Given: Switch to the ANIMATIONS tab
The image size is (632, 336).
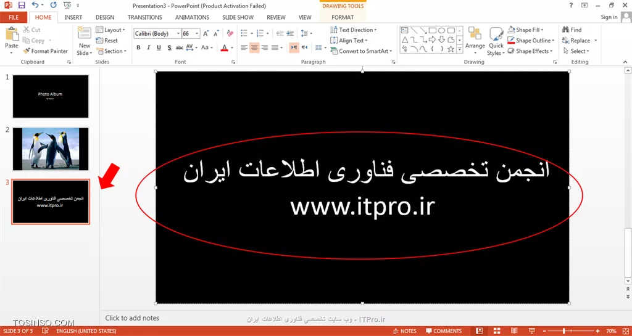Looking at the screenshot, I should (193, 17).
